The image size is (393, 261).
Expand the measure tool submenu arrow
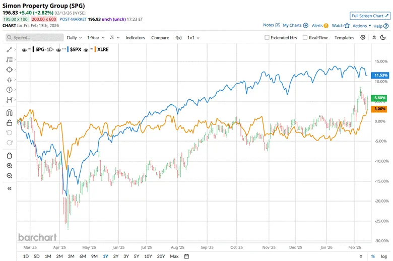pyautogui.click(x=15, y=100)
